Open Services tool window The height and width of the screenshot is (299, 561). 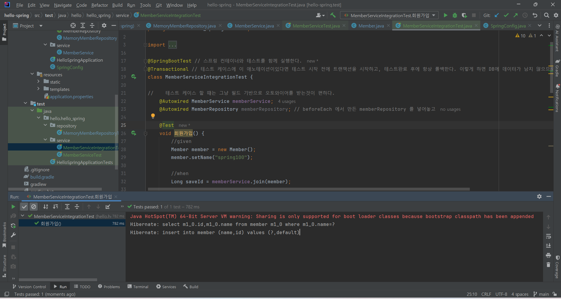(166, 287)
